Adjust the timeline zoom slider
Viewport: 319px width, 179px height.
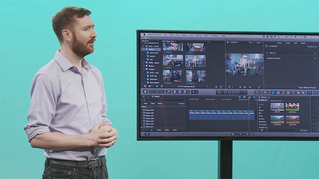click(240, 134)
